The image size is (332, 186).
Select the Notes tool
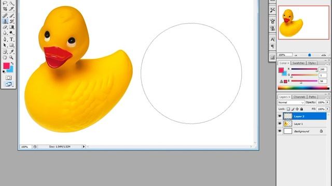point(5,52)
